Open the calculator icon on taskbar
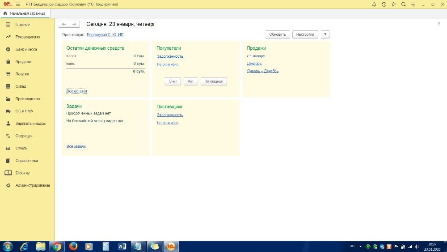This screenshot has height=252, width=447. (x=106, y=246)
